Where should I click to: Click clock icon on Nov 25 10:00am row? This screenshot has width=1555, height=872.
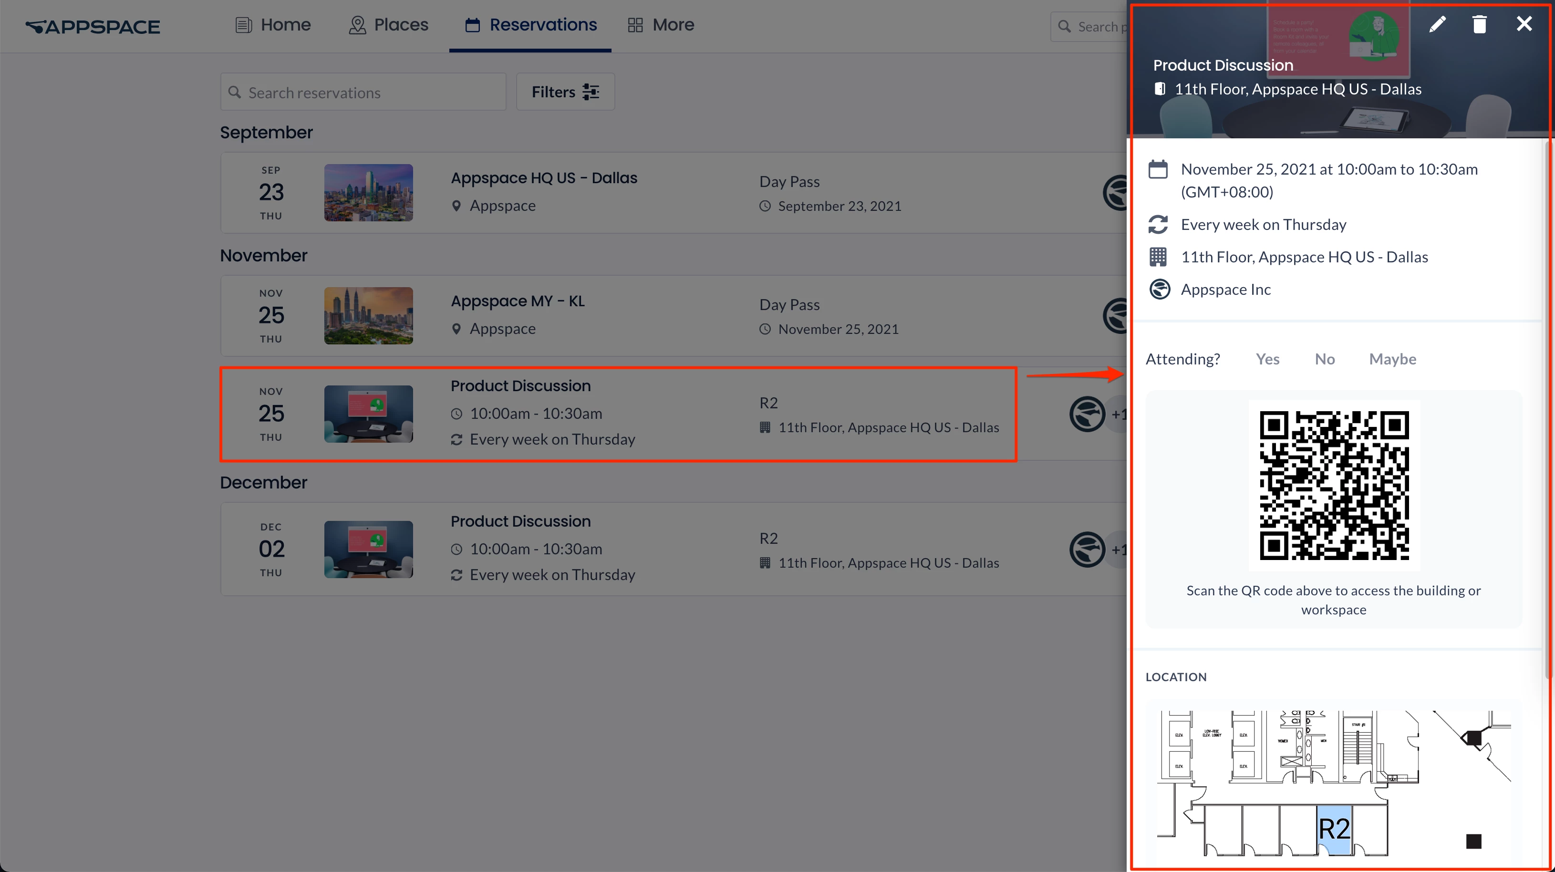[456, 414]
